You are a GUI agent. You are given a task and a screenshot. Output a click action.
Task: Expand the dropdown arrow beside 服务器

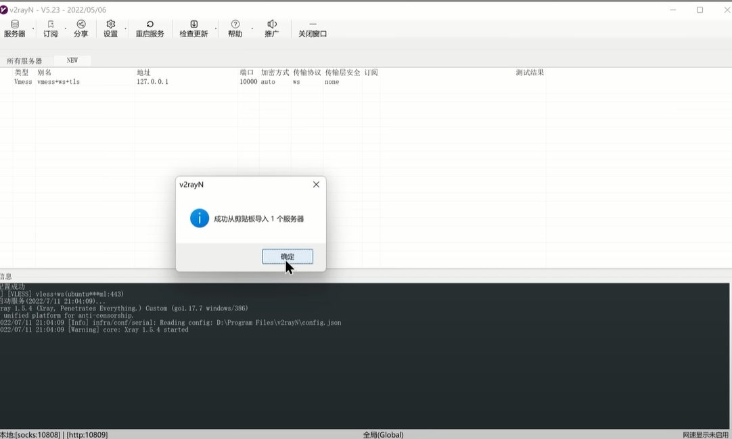33,29
